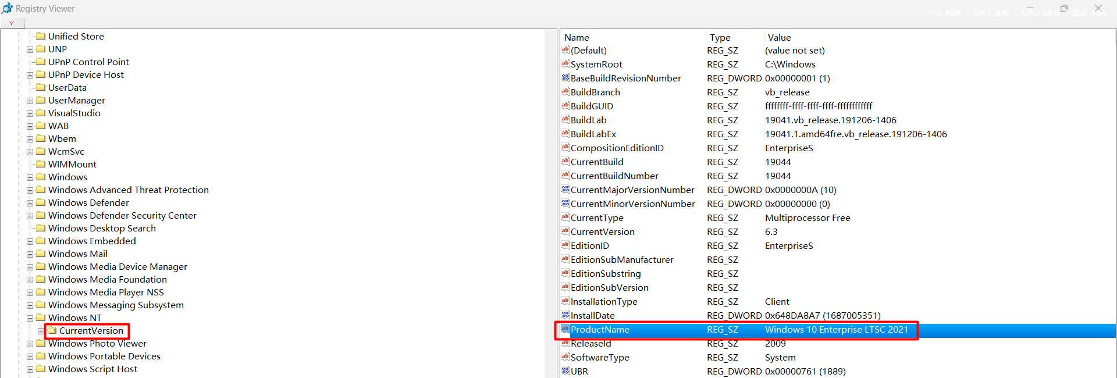1117x378 pixels.
Task: Expand the Windows Script Host node
Action: (x=30, y=369)
